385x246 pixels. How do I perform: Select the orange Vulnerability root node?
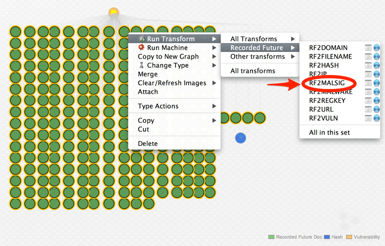click(114, 12)
